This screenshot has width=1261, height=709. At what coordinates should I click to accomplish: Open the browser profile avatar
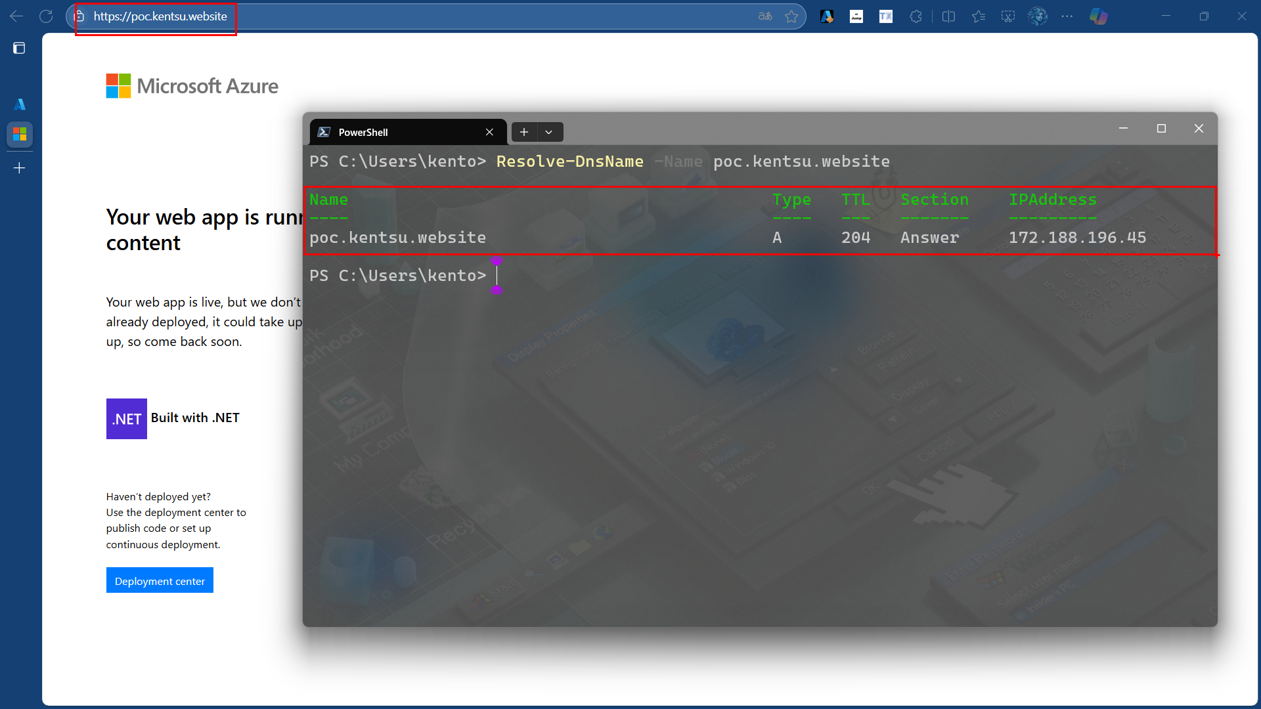pyautogui.click(x=1038, y=16)
